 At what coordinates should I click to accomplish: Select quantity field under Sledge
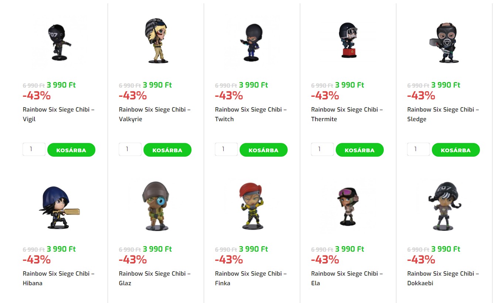tap(419, 149)
